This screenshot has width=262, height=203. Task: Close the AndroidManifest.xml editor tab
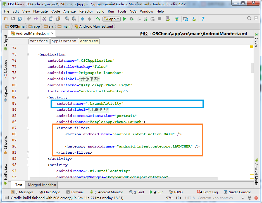pos(53,33)
